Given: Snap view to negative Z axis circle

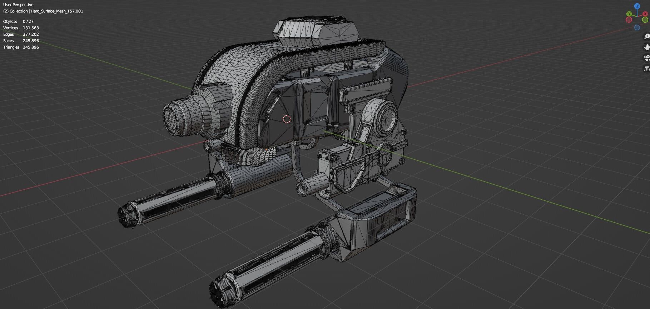Looking at the screenshot, I should pos(637,28).
